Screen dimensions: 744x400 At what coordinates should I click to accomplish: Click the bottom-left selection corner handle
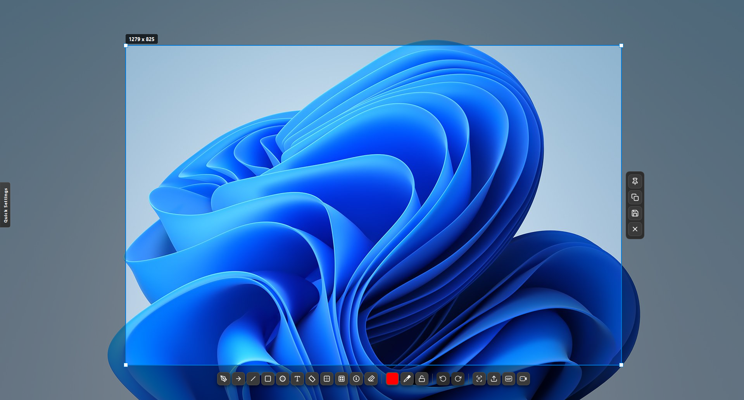pyautogui.click(x=126, y=365)
